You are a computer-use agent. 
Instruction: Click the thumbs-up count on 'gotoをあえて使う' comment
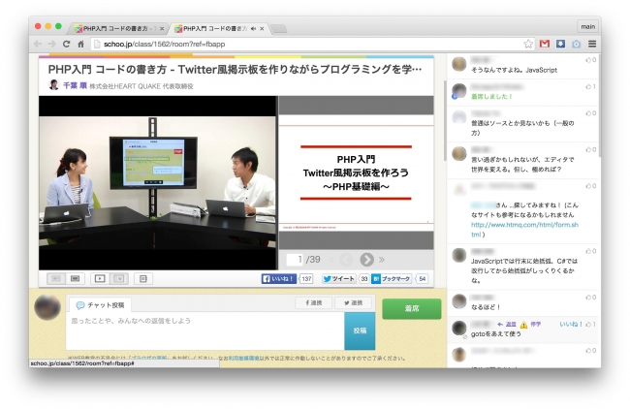pos(590,324)
